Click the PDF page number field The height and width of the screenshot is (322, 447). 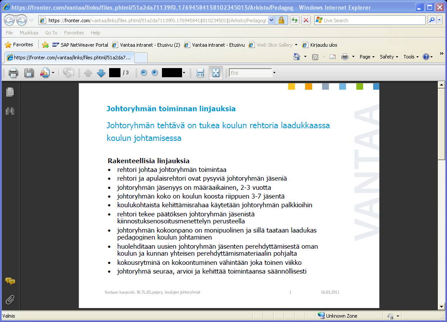115,73
